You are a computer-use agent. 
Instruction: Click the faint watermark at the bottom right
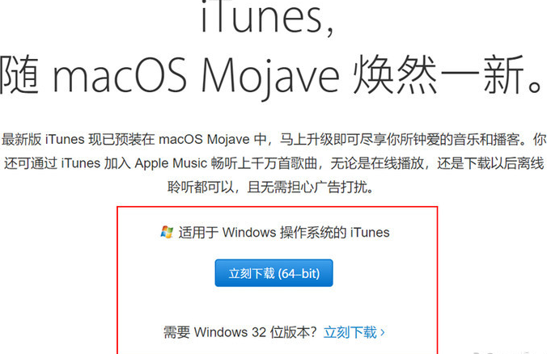pyautogui.click(x=509, y=352)
